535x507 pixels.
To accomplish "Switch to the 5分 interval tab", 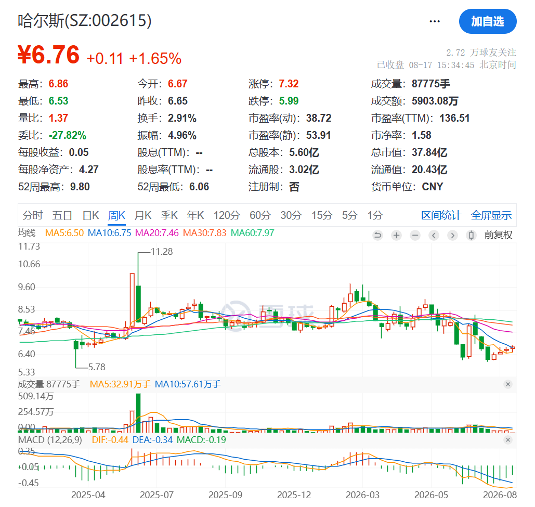I will click(x=350, y=216).
